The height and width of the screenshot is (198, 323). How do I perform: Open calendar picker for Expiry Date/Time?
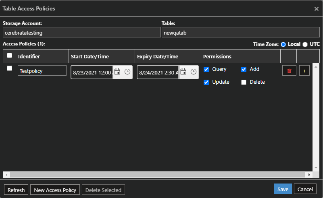click(x=183, y=72)
